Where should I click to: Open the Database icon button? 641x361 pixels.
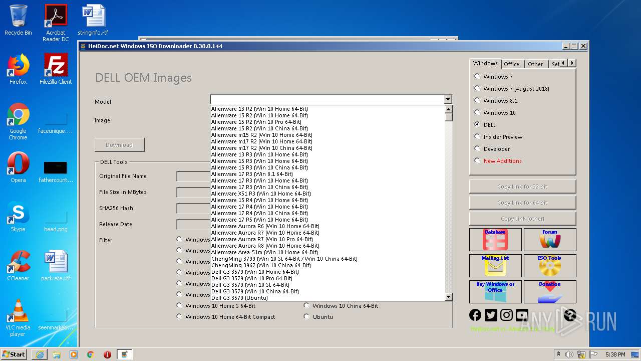(x=495, y=240)
